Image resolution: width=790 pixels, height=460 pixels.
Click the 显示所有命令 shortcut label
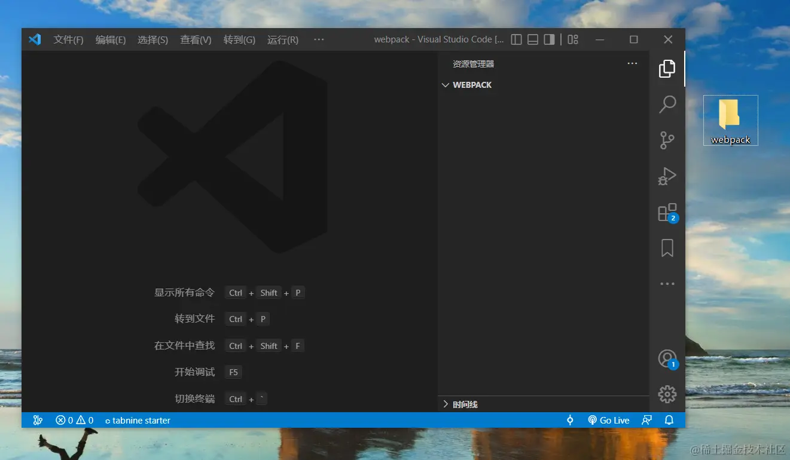point(184,293)
